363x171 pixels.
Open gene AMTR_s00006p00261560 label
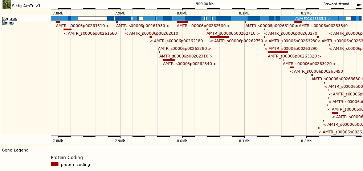pos(90,33)
